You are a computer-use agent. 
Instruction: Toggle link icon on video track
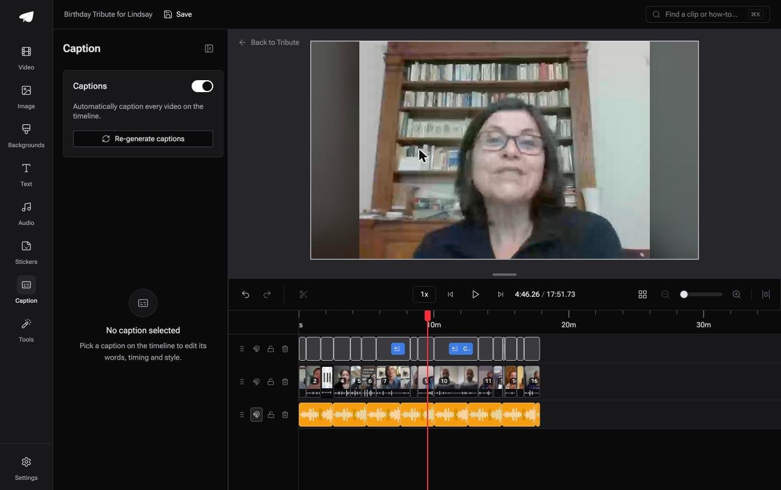[x=256, y=382]
